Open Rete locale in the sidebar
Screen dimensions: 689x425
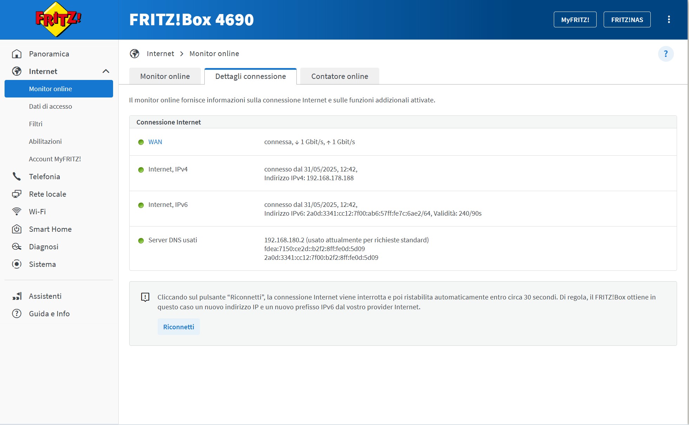[47, 194]
